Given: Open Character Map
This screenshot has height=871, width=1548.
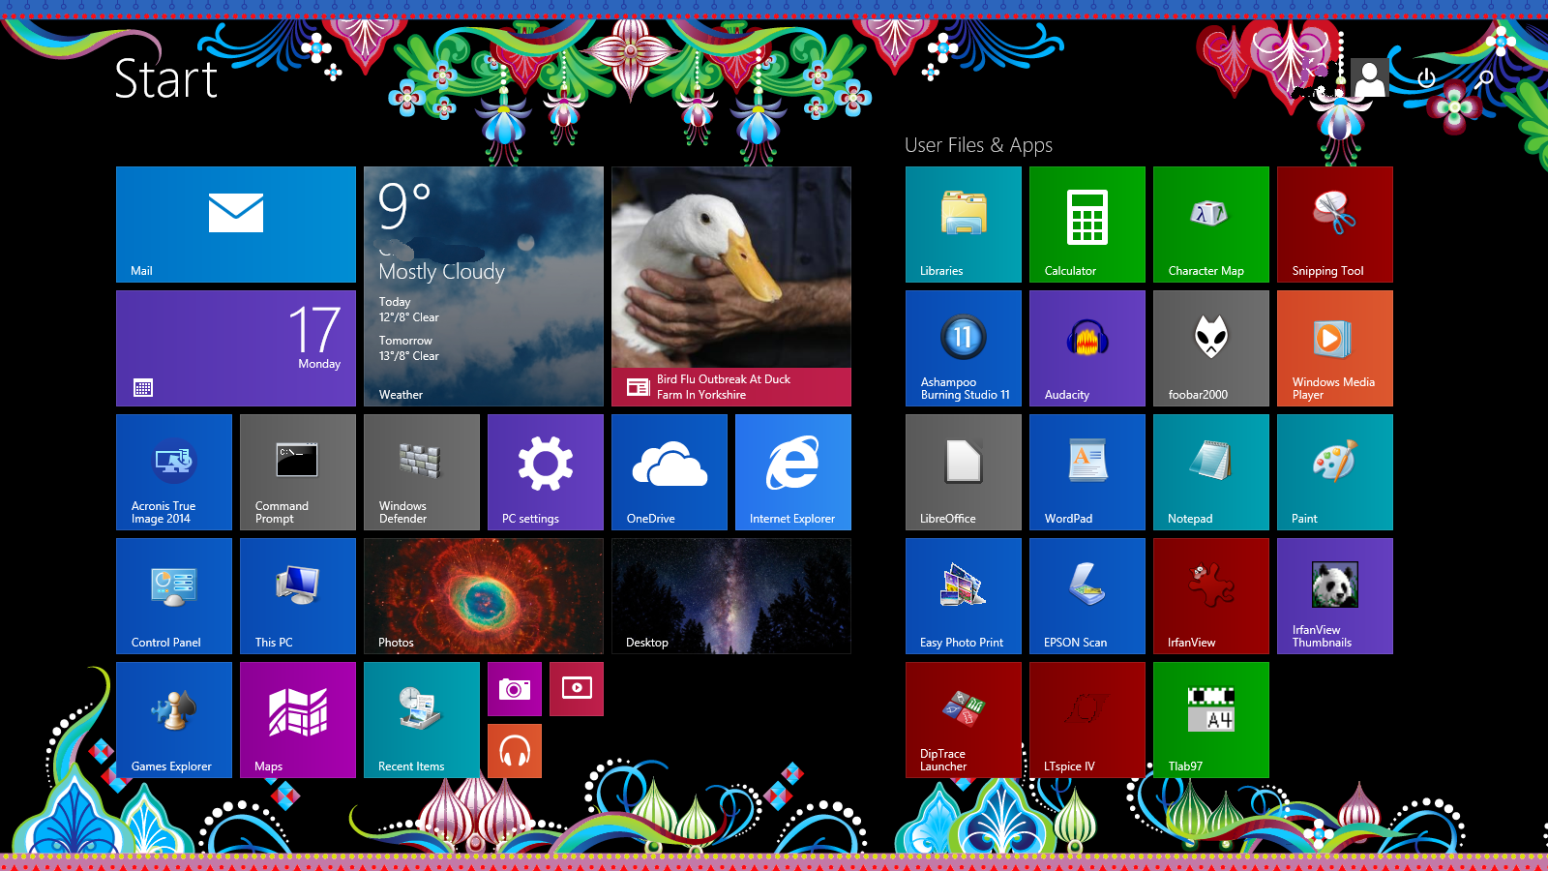Looking at the screenshot, I should 1211,225.
